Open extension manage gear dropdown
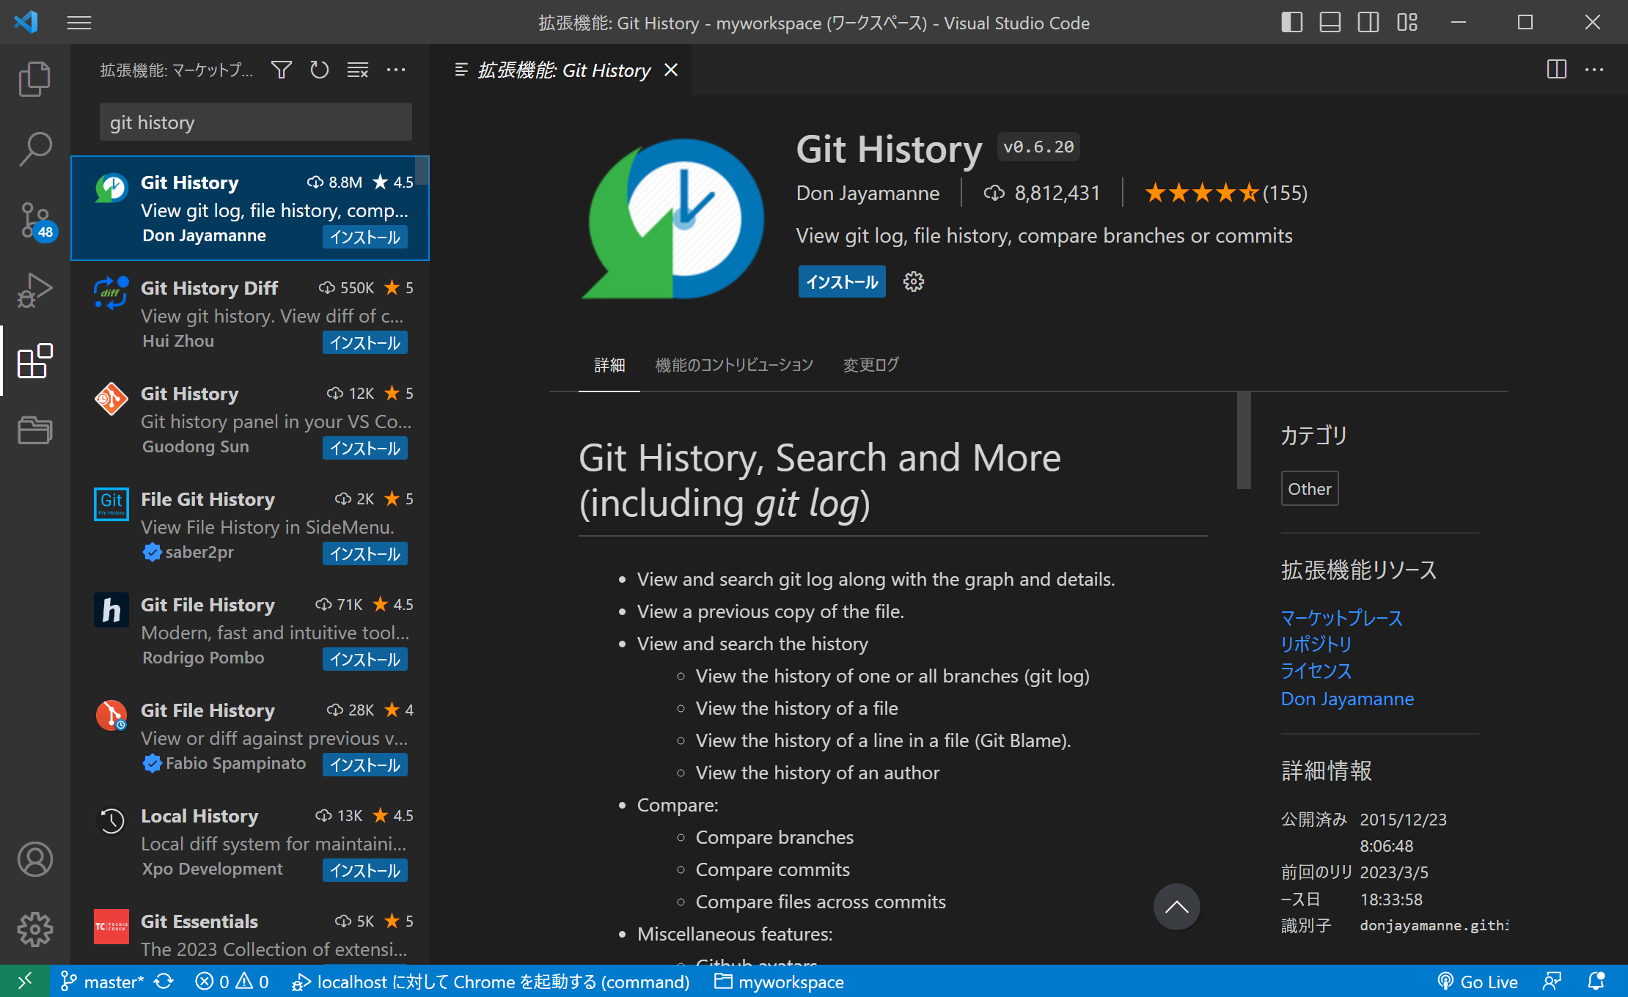The height and width of the screenshot is (997, 1628). point(913,282)
